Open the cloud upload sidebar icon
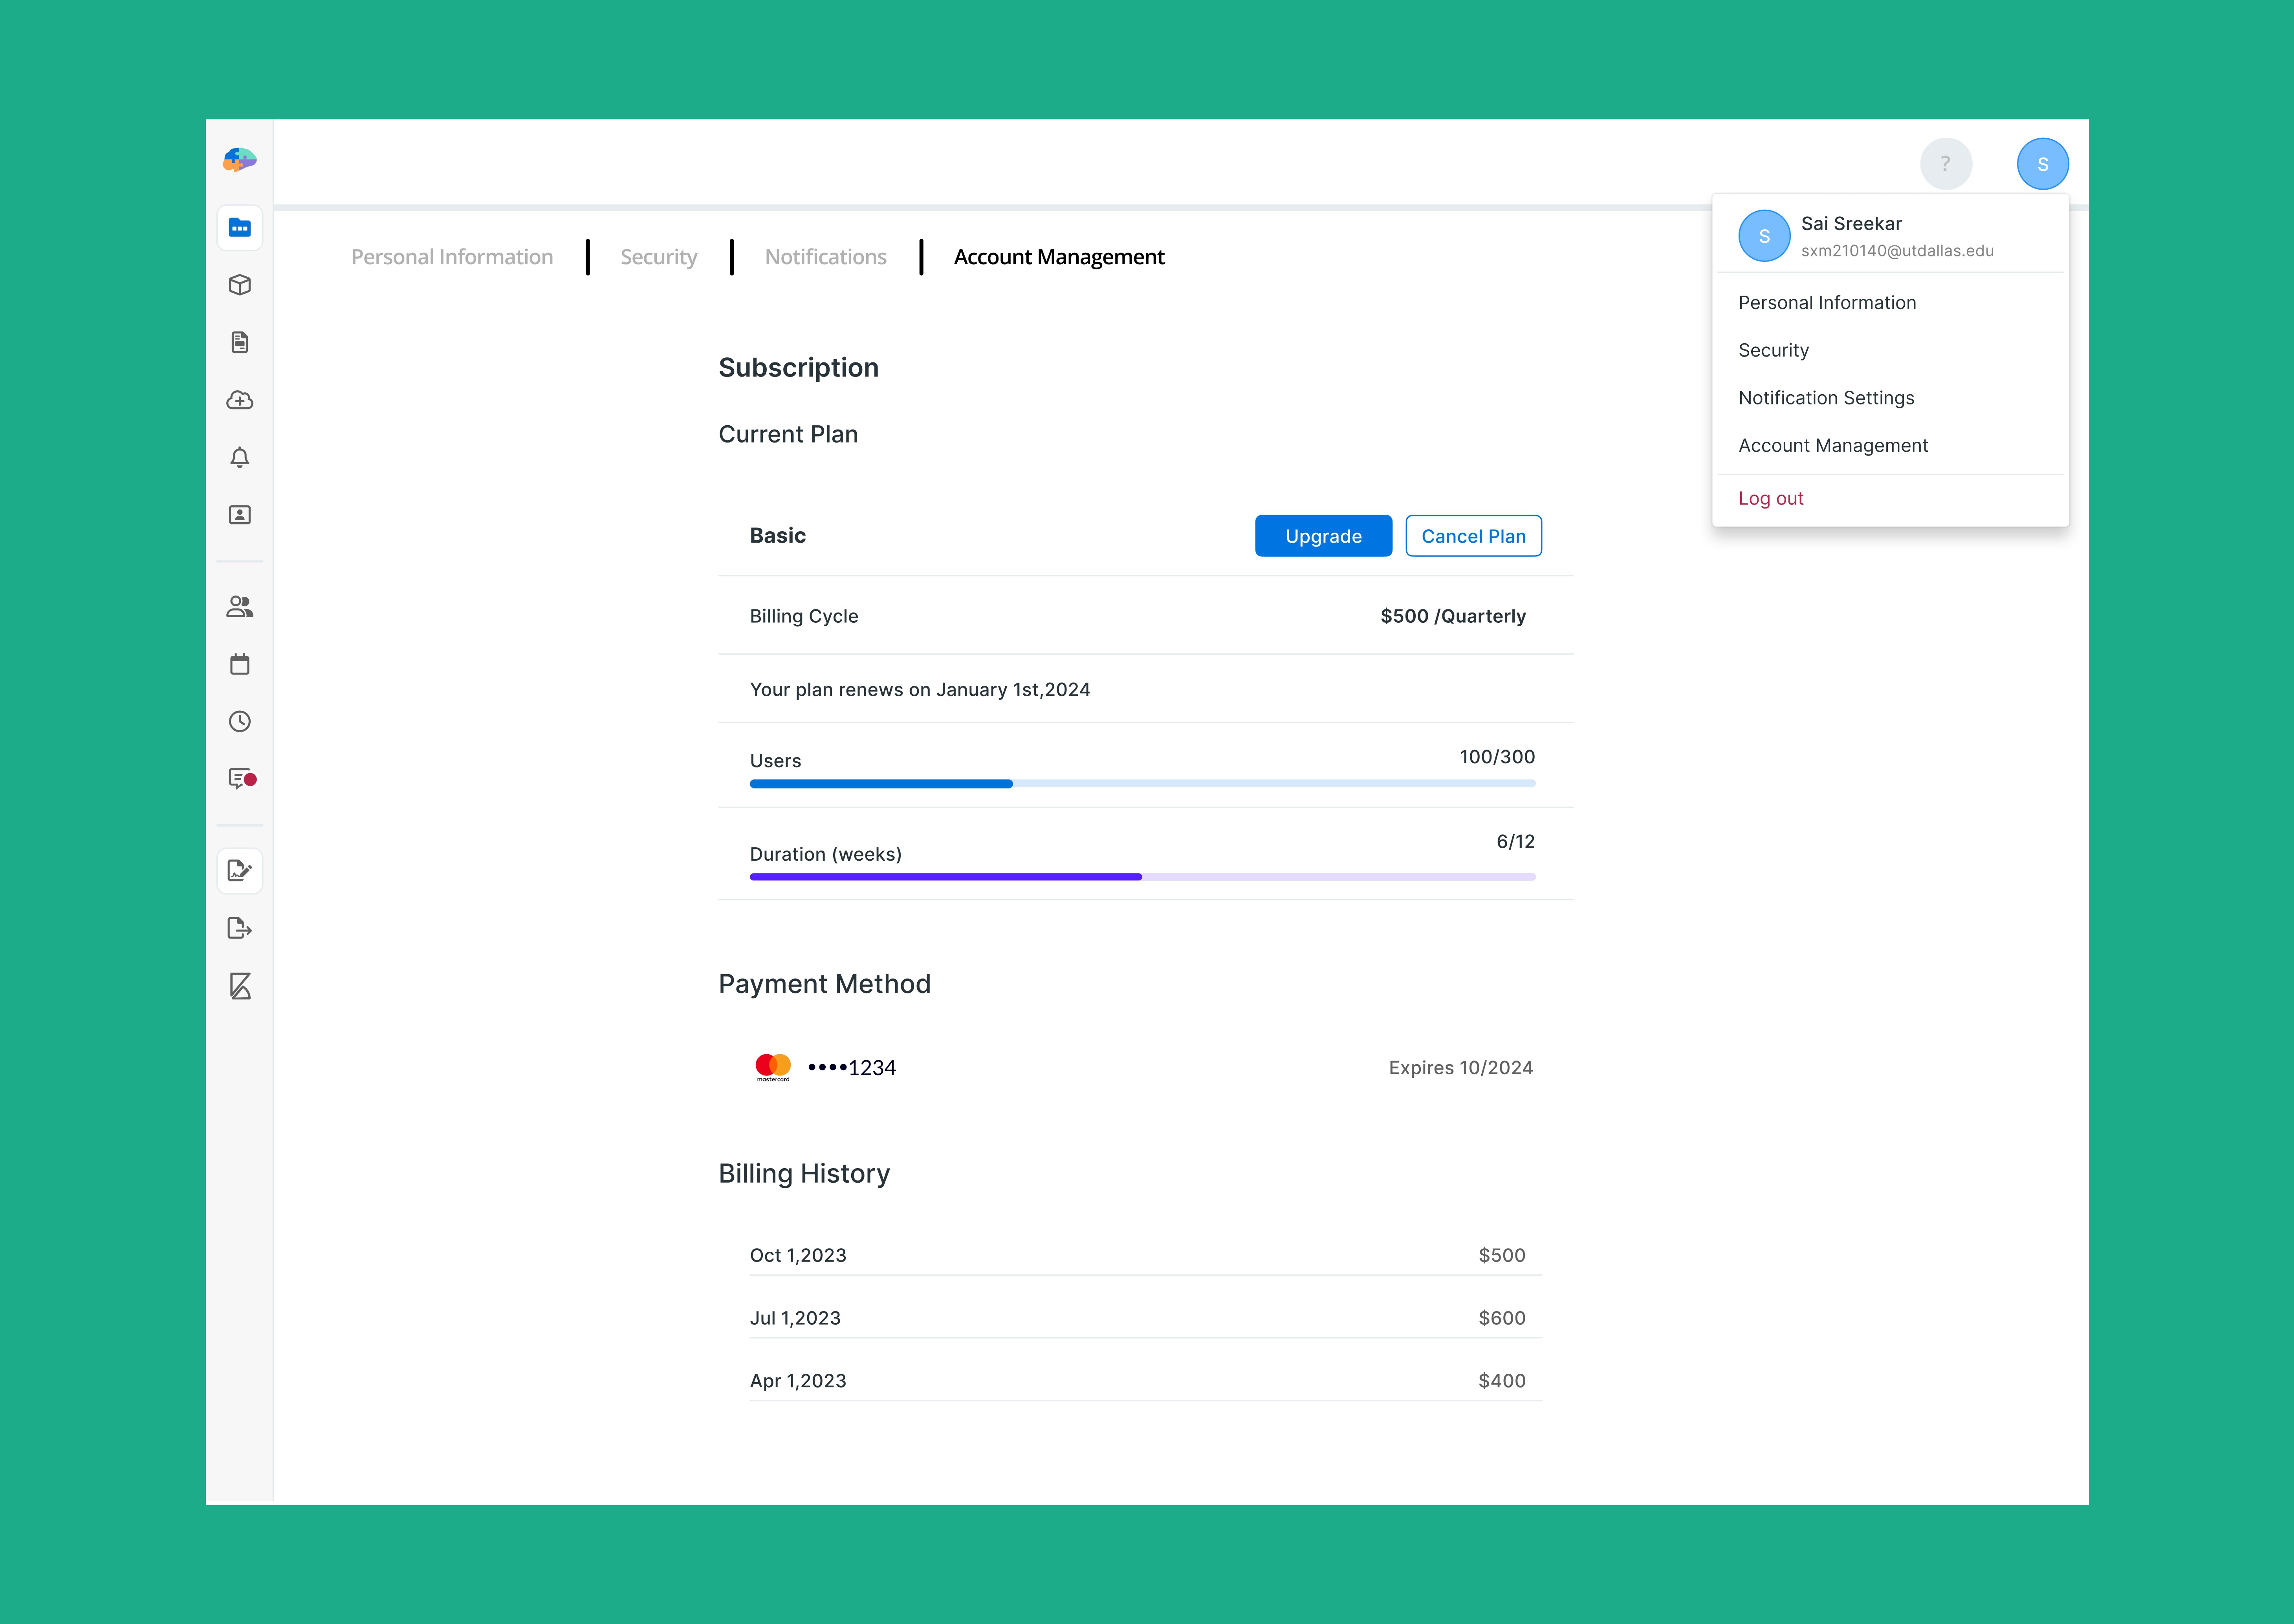2294x1624 pixels. (x=239, y=400)
